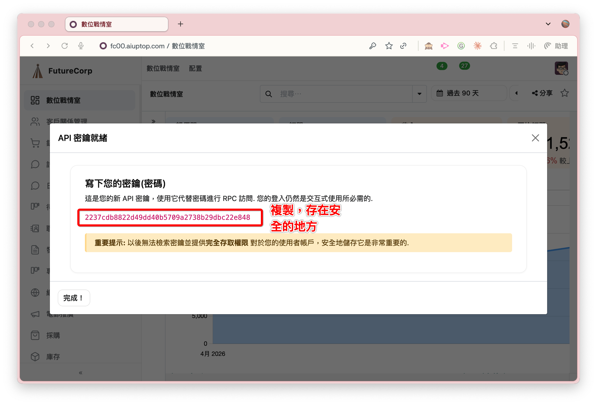Open the 配置 top menu
597x405 pixels.
(x=195, y=68)
